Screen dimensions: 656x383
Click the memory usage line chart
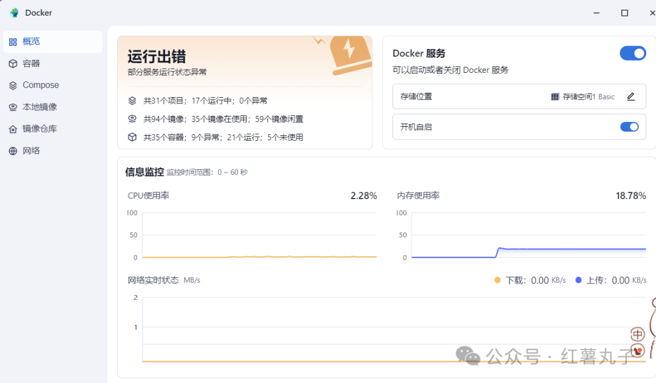[529, 235]
